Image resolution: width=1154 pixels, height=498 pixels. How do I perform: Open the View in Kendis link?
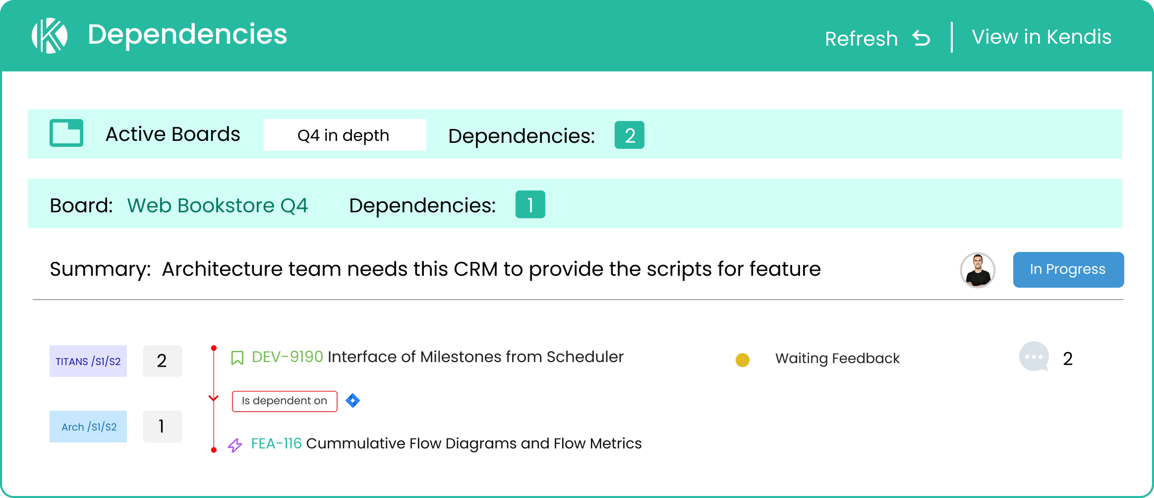point(1041,36)
